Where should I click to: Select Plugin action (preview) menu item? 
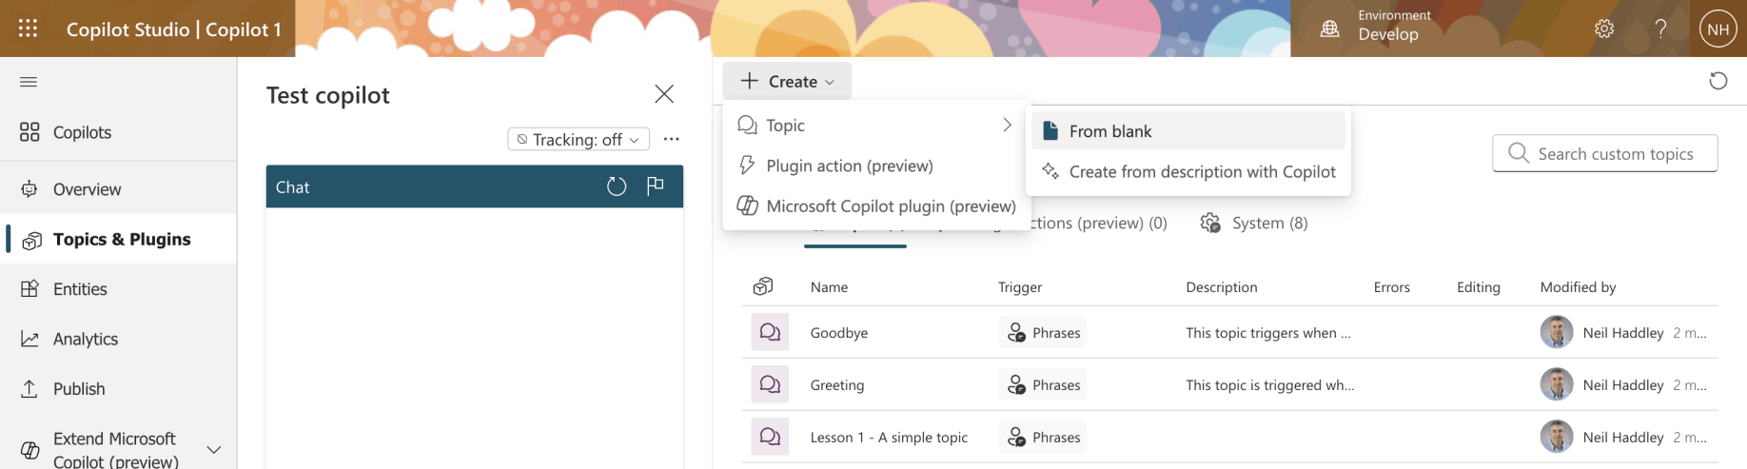[849, 166]
